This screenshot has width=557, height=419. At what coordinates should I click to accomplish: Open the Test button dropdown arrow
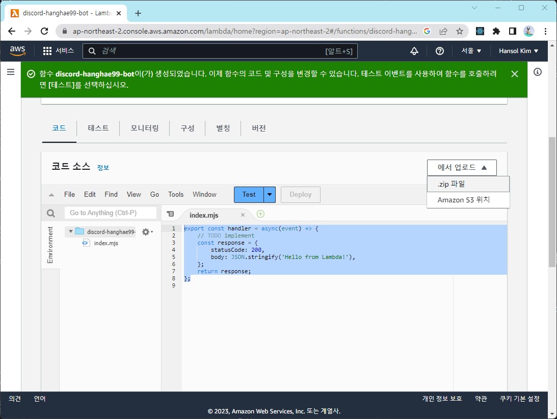pos(270,194)
